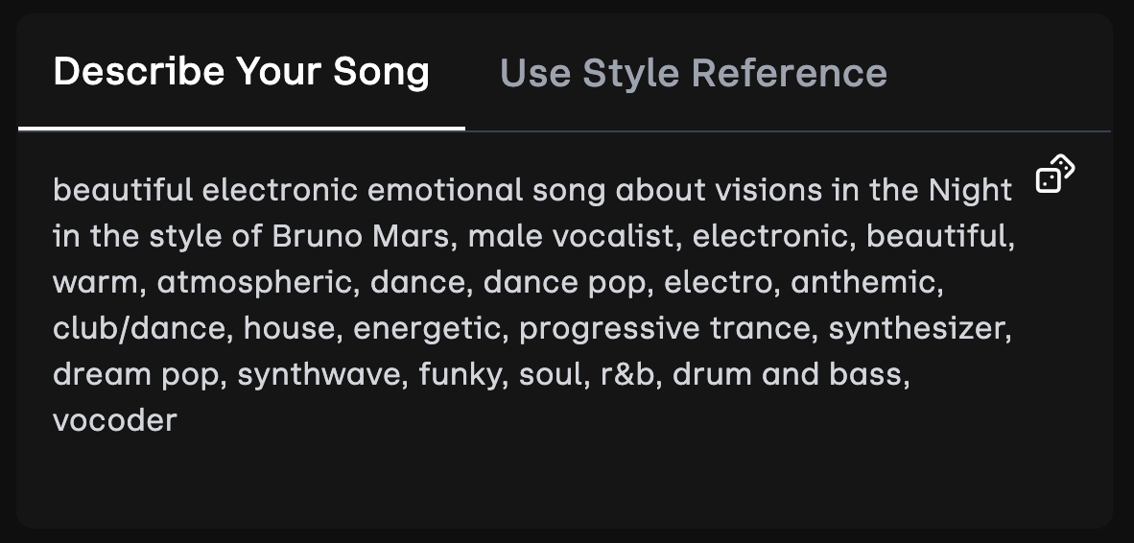The image size is (1134, 543).
Task: Place cursor on the word 'synthesizer'
Action: (x=917, y=328)
